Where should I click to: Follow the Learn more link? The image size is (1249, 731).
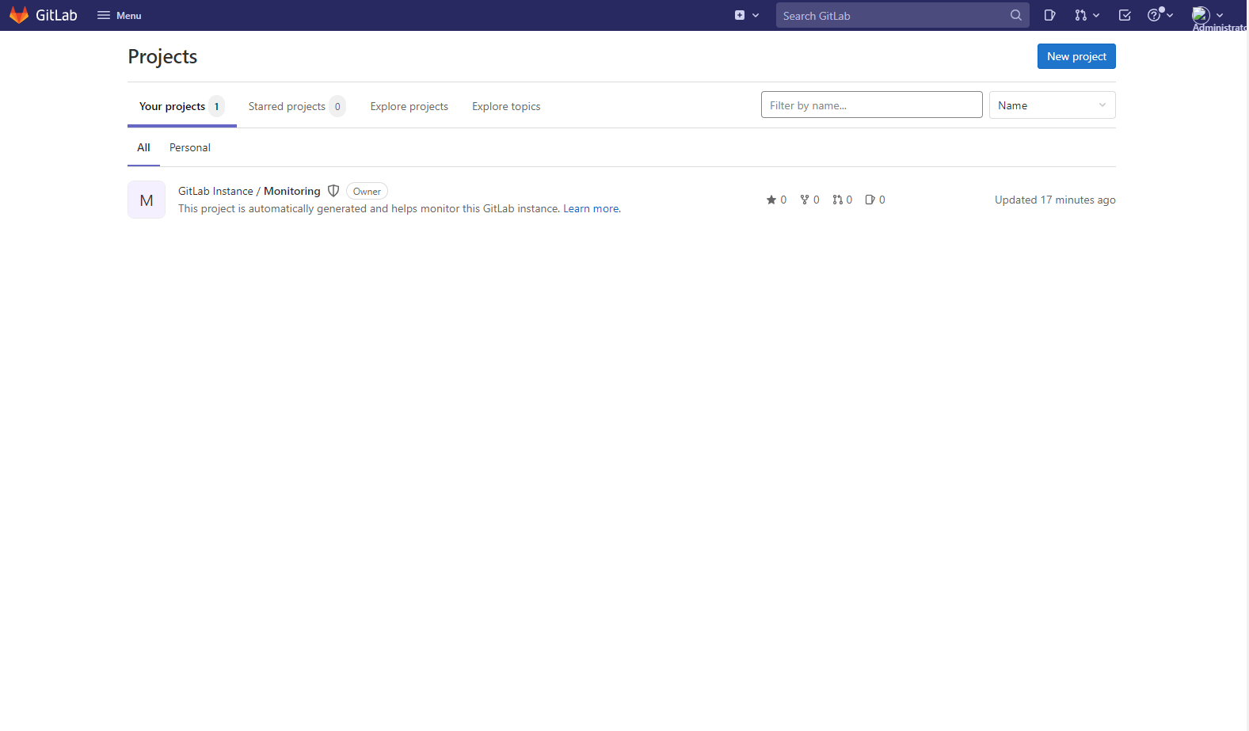coord(591,208)
